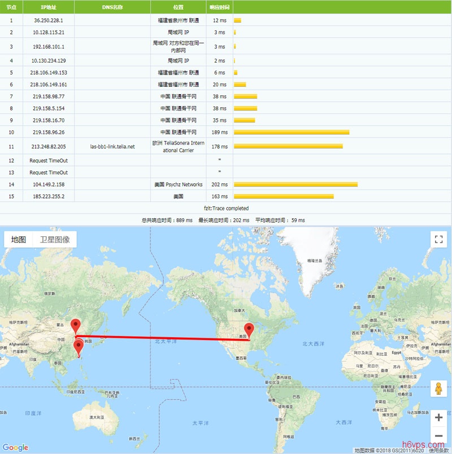Open the 使用条款 terms link

pyautogui.click(x=438, y=451)
